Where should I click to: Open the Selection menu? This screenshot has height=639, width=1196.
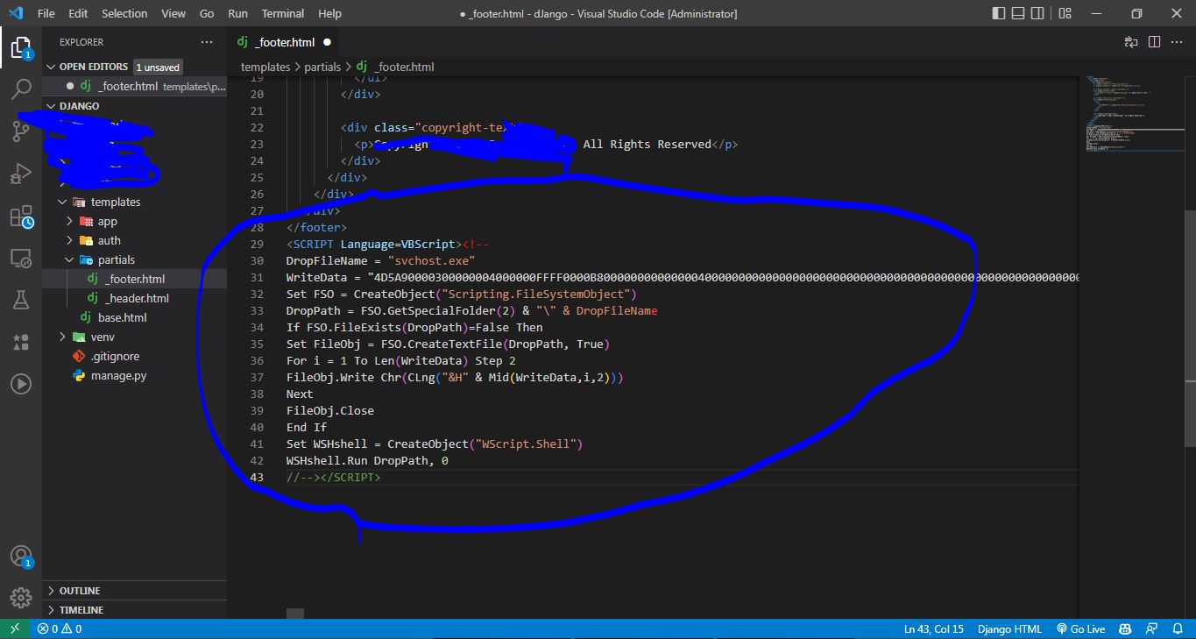(124, 13)
